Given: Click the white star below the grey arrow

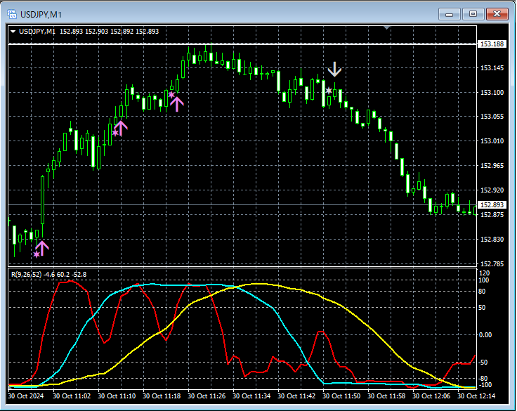Looking at the screenshot, I should (328, 91).
